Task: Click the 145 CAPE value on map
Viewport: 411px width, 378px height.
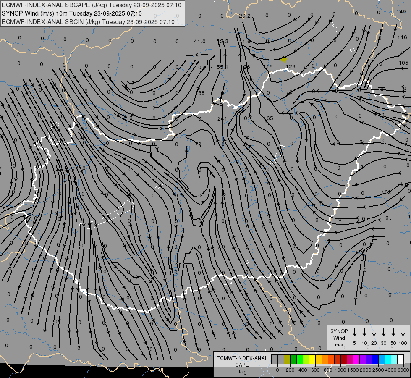Action: pyautogui.click(x=401, y=11)
